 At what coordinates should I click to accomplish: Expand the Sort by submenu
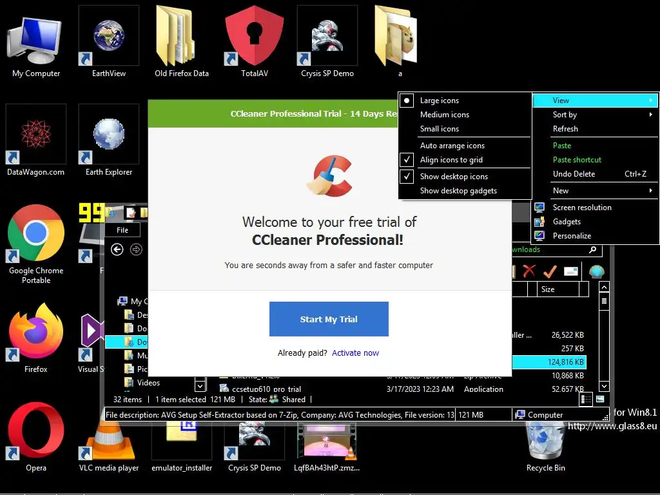(595, 115)
